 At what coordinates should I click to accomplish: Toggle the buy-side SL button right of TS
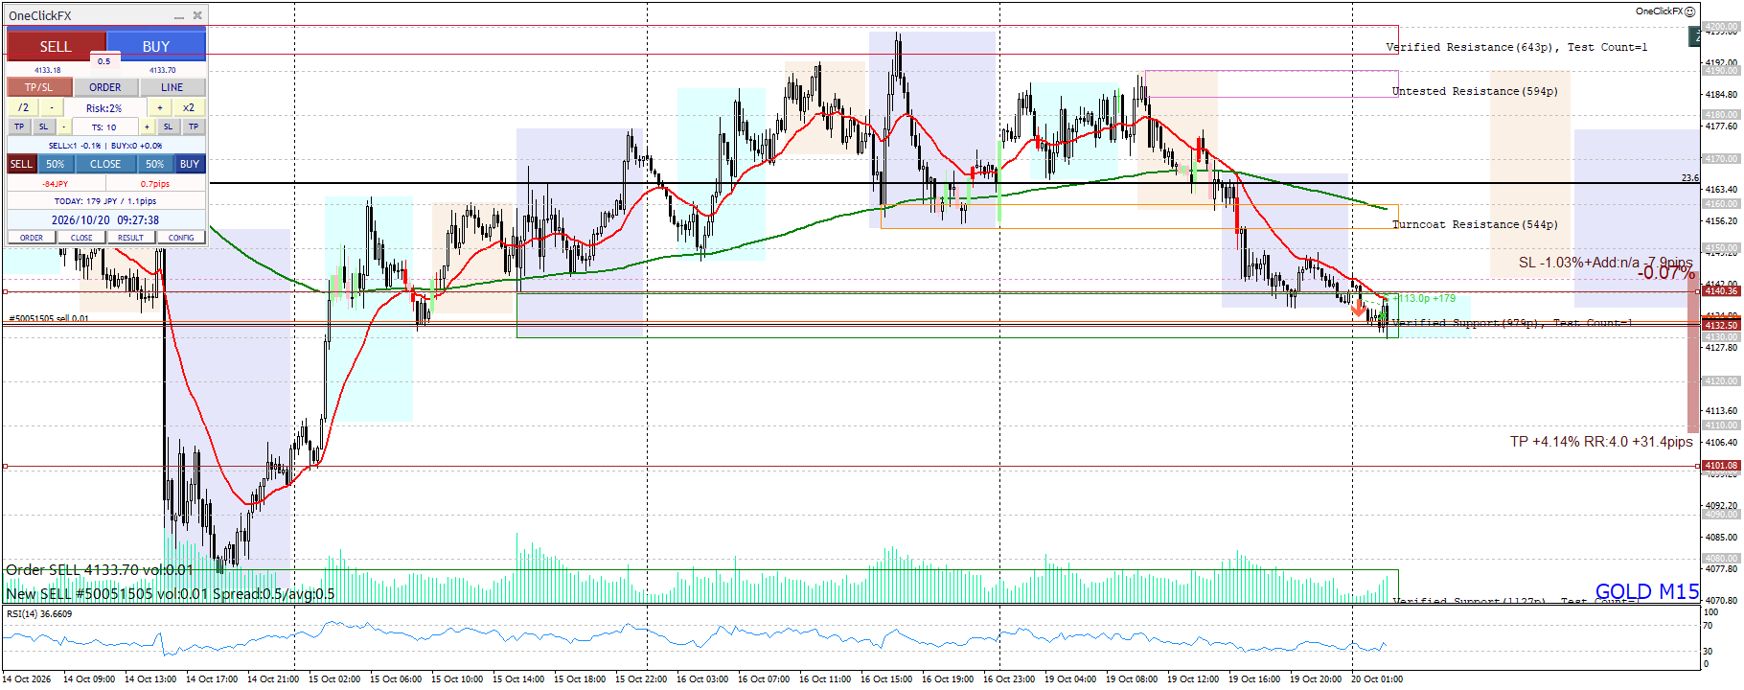168,126
